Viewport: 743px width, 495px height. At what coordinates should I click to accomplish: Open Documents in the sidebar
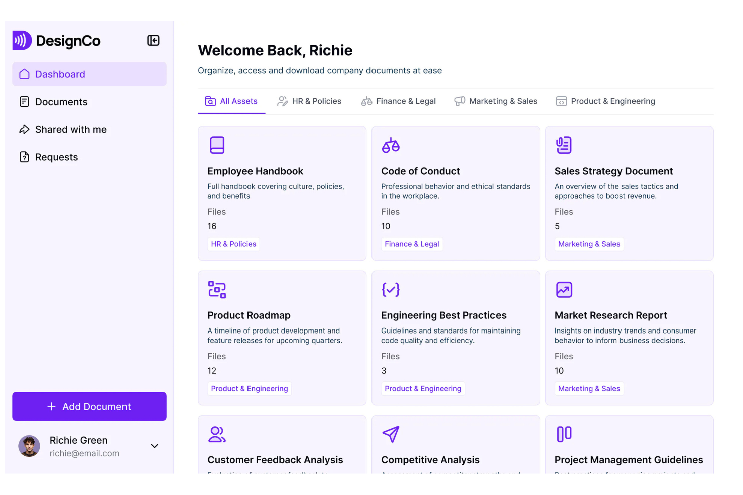point(89,102)
